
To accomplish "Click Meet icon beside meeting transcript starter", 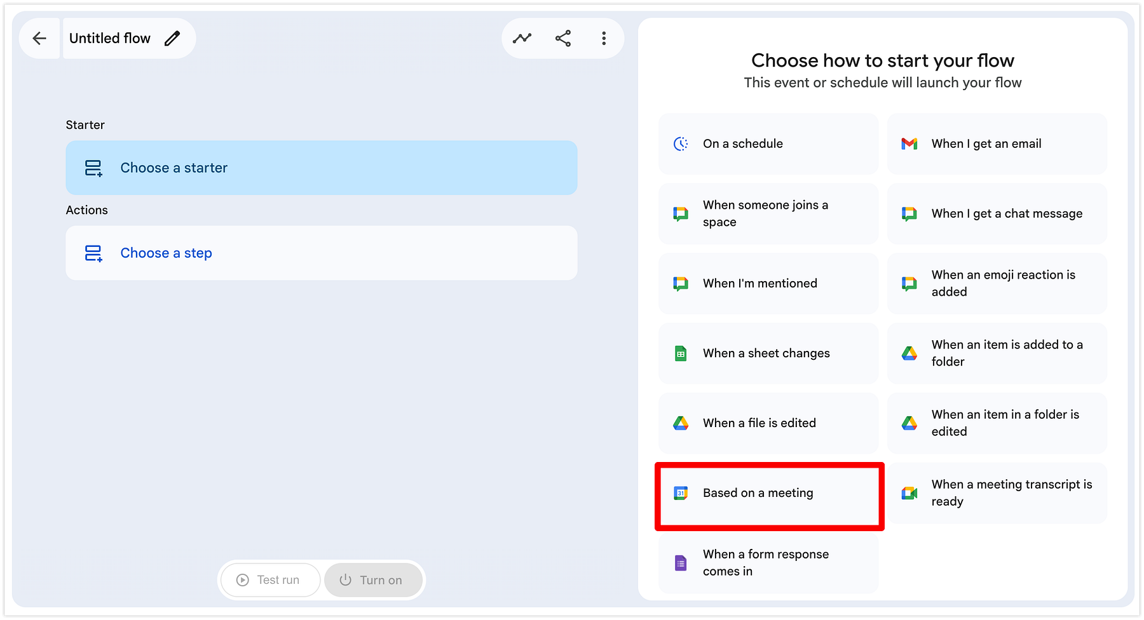I will (909, 493).
